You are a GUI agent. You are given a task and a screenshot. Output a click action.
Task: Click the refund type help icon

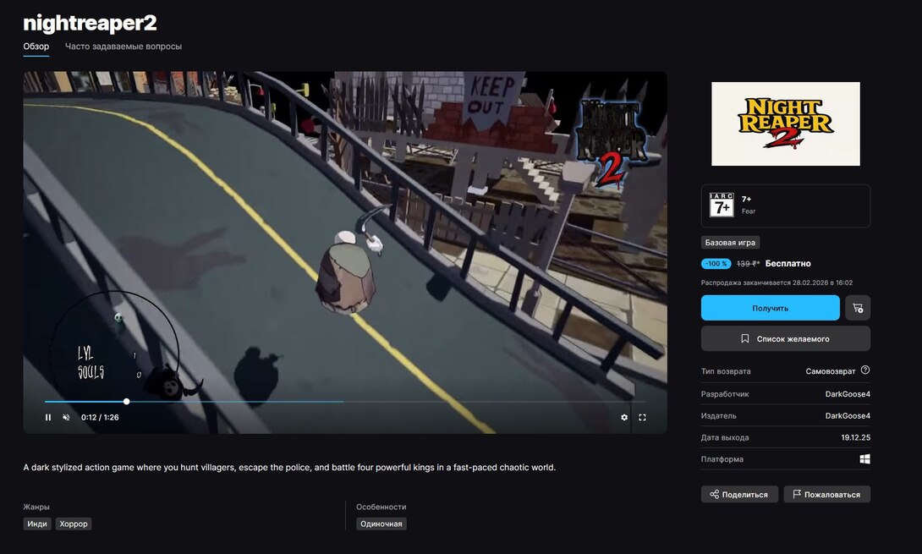pos(865,370)
